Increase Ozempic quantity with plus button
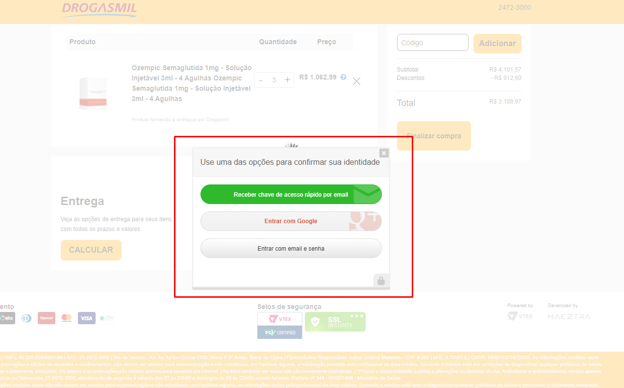The height and width of the screenshot is (388, 624). click(288, 80)
